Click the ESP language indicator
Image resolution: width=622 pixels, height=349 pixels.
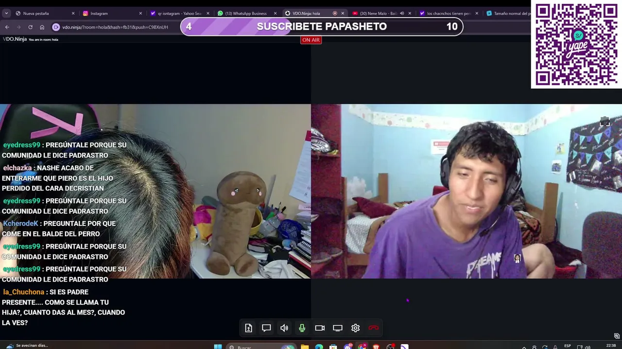click(x=568, y=346)
